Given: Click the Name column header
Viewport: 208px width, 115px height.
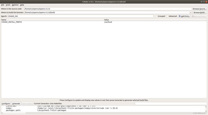Looking at the screenshot, I should click(52, 19).
